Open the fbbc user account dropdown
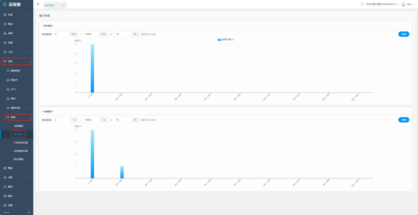This screenshot has height=215, width=418. (x=410, y=4)
